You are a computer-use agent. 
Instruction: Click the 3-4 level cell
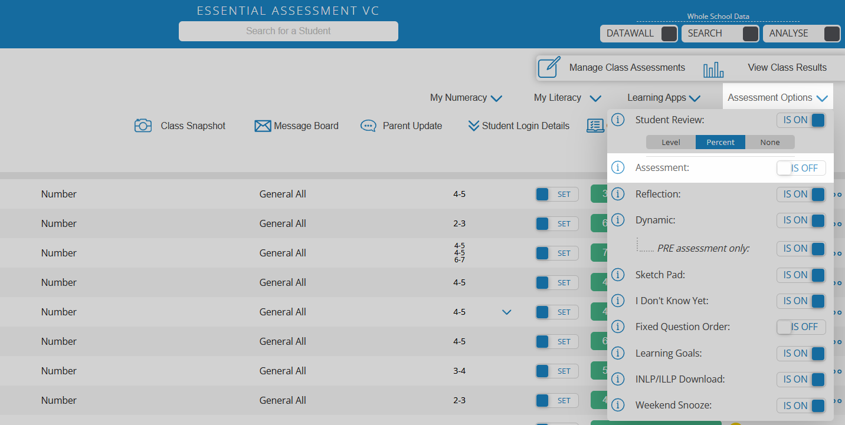click(460, 371)
